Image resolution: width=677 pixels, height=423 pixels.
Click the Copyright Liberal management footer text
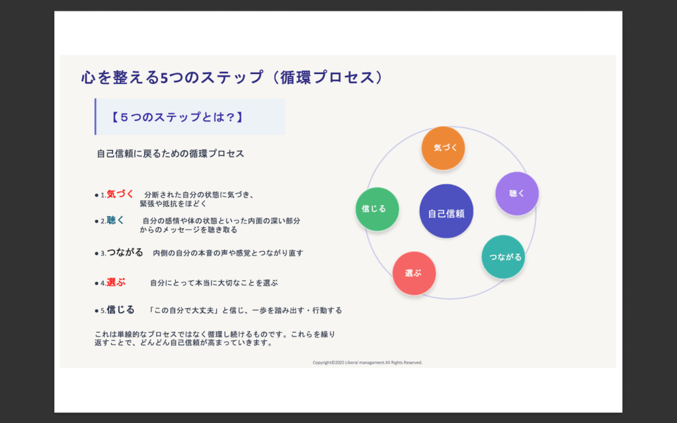click(367, 362)
